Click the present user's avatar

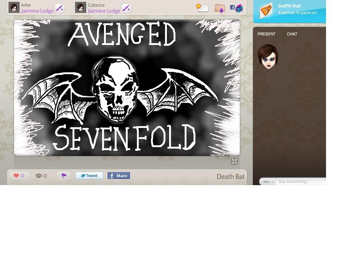click(x=268, y=56)
